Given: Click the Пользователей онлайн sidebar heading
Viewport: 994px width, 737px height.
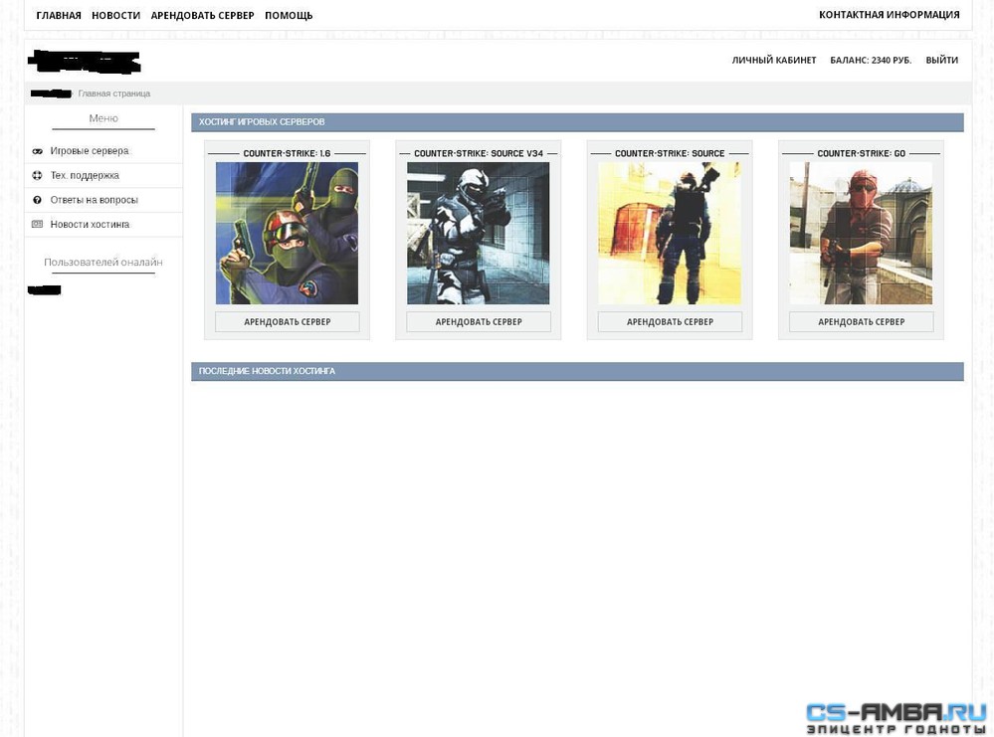Looking at the screenshot, I should [x=103, y=262].
